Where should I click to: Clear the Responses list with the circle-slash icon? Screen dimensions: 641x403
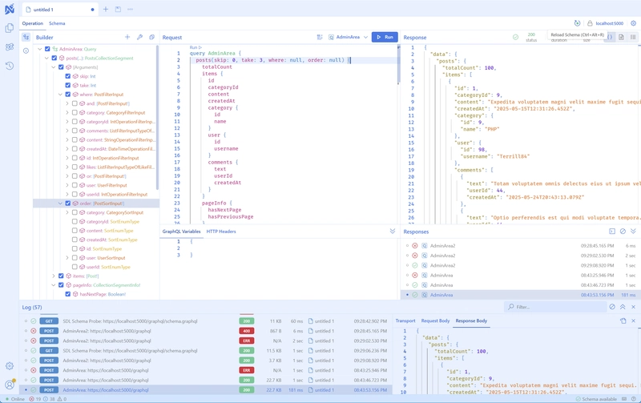click(x=623, y=232)
